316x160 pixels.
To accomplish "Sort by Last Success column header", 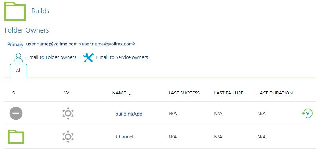I will pyautogui.click(x=184, y=93).
